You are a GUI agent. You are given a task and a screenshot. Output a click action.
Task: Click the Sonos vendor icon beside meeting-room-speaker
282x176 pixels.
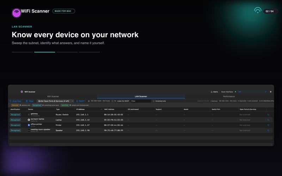(29, 130)
